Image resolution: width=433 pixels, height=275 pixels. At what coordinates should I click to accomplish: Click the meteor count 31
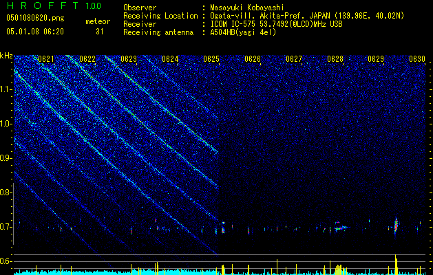[x=99, y=32]
